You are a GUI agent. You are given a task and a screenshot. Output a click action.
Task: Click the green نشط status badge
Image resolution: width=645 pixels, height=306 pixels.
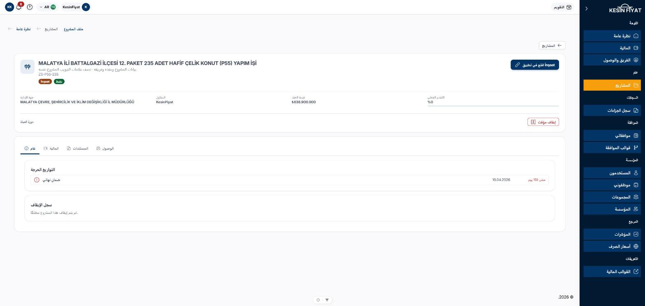click(x=59, y=81)
